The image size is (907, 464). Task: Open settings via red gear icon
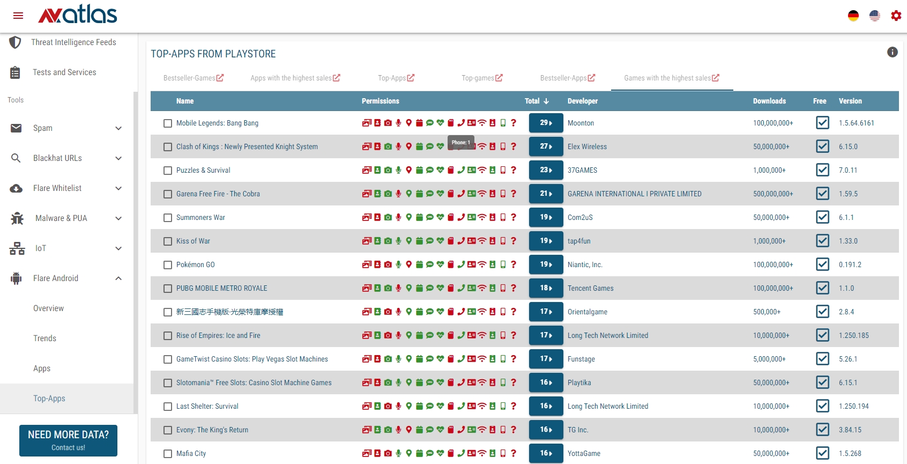tap(896, 16)
